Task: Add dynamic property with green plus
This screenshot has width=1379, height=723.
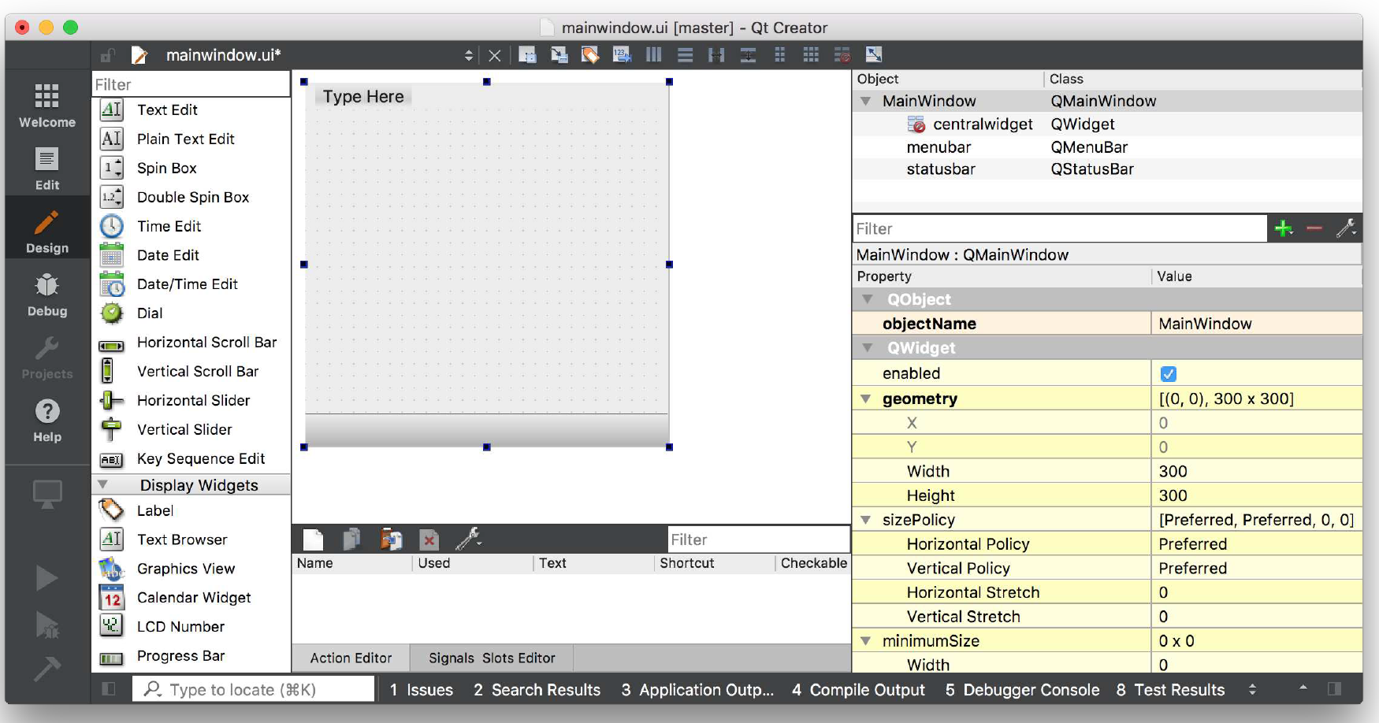Action: (1284, 228)
